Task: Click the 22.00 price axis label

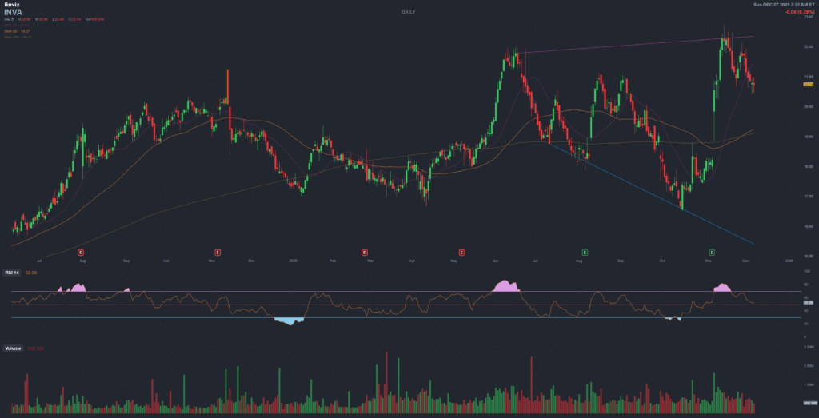Action: [x=809, y=47]
